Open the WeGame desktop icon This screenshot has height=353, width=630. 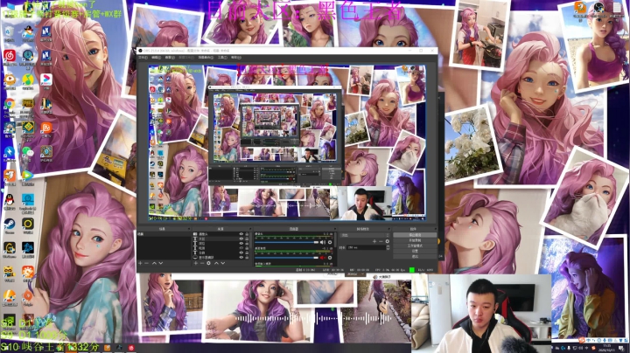10,249
